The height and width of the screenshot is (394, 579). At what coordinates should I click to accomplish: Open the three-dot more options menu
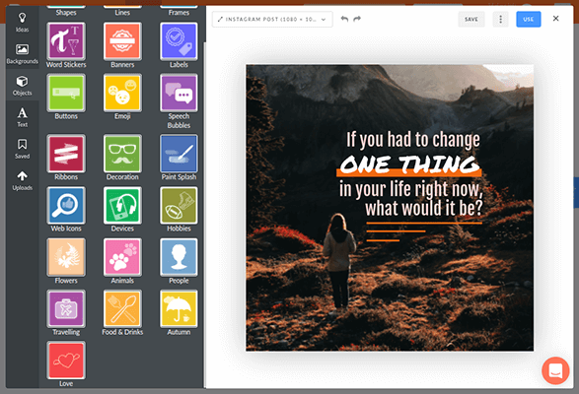pyautogui.click(x=501, y=19)
